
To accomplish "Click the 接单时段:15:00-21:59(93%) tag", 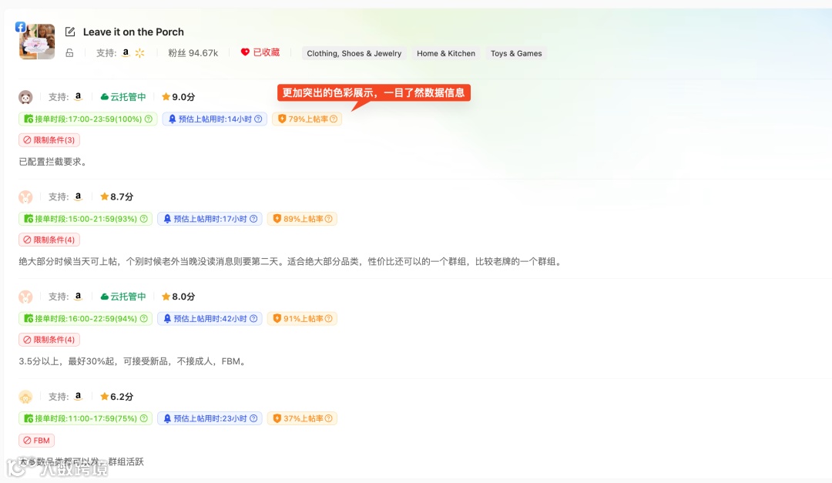I will click(86, 219).
